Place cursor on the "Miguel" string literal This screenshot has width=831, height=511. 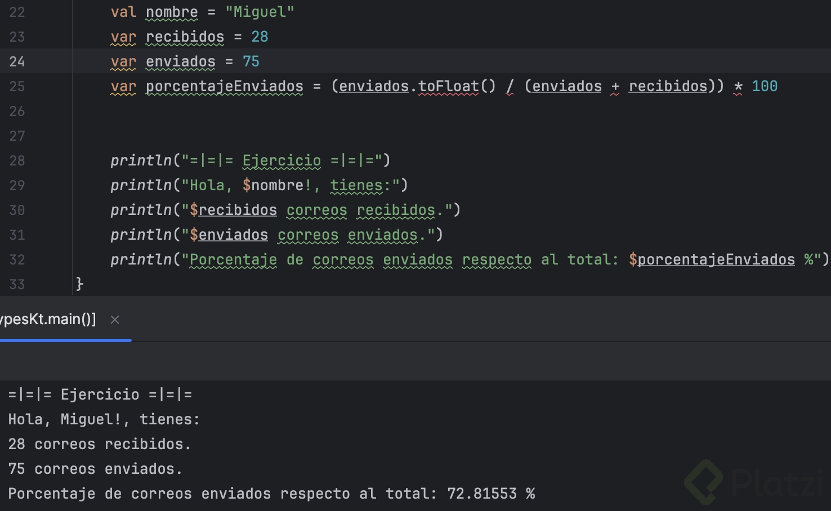(x=260, y=12)
